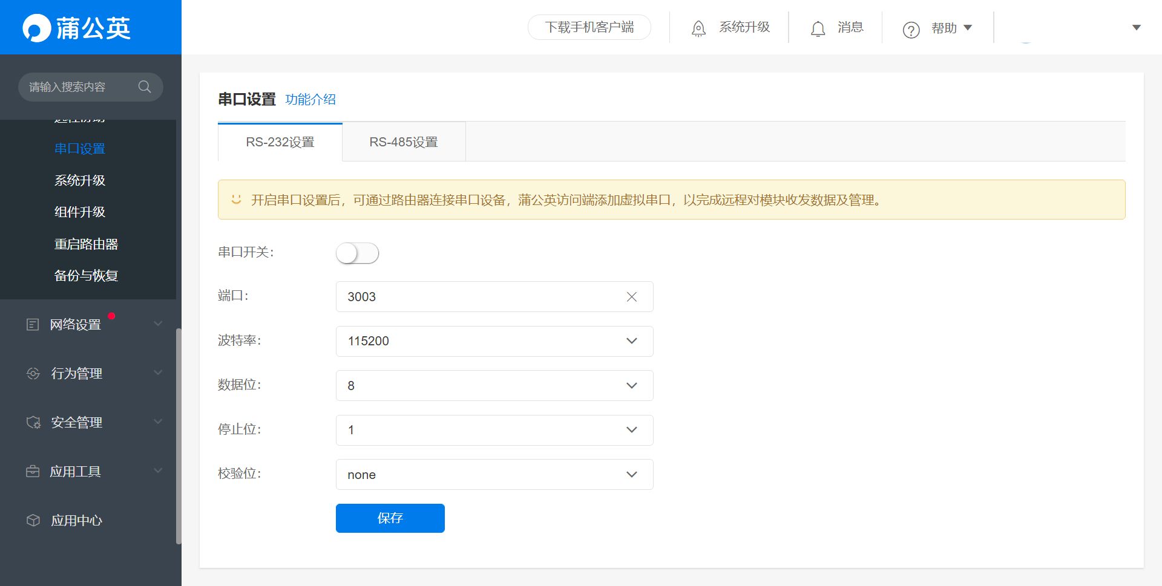The width and height of the screenshot is (1162, 586).
Task: Click the 安全管理 shield icon
Action: point(33,423)
